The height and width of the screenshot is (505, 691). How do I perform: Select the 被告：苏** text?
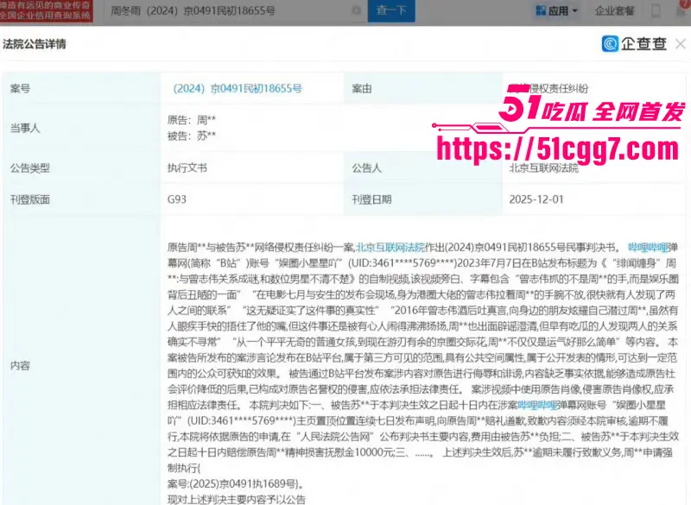click(x=192, y=136)
